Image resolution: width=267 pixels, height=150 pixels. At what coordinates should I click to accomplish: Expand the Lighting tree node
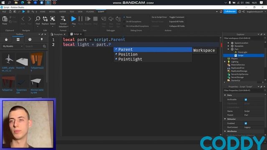[225, 62]
